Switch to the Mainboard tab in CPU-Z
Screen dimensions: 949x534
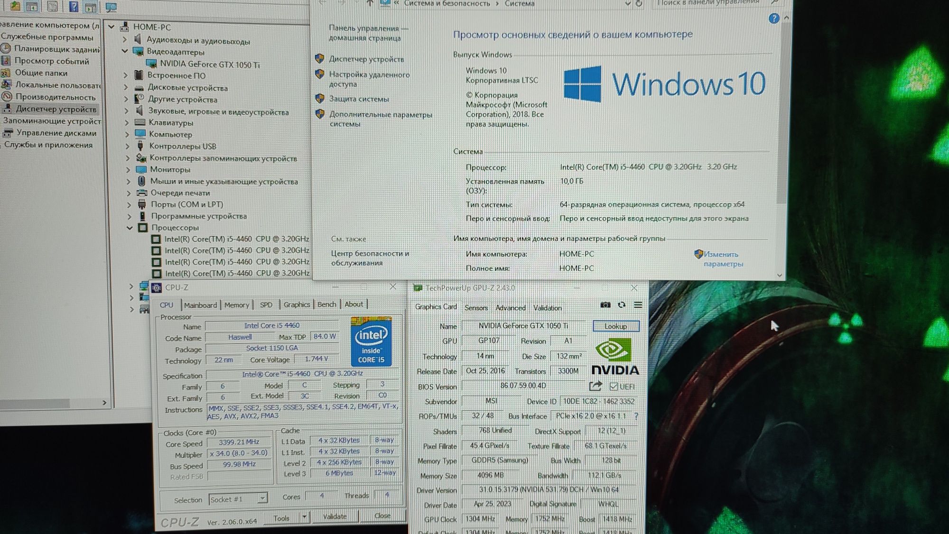tap(200, 305)
